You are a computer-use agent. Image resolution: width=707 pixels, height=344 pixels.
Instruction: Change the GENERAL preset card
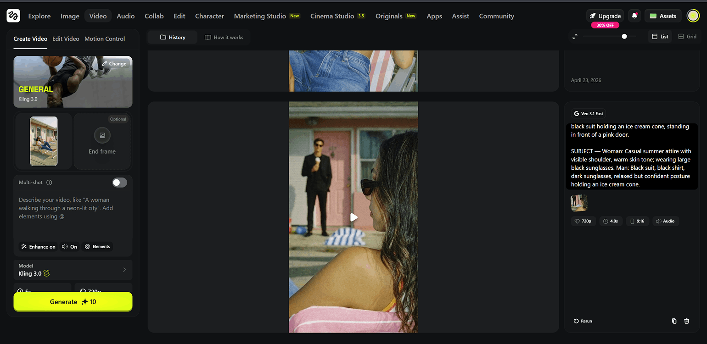114,64
